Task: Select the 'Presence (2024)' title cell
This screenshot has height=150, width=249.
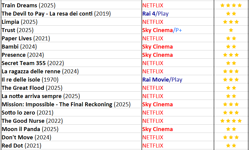Action: point(71,55)
